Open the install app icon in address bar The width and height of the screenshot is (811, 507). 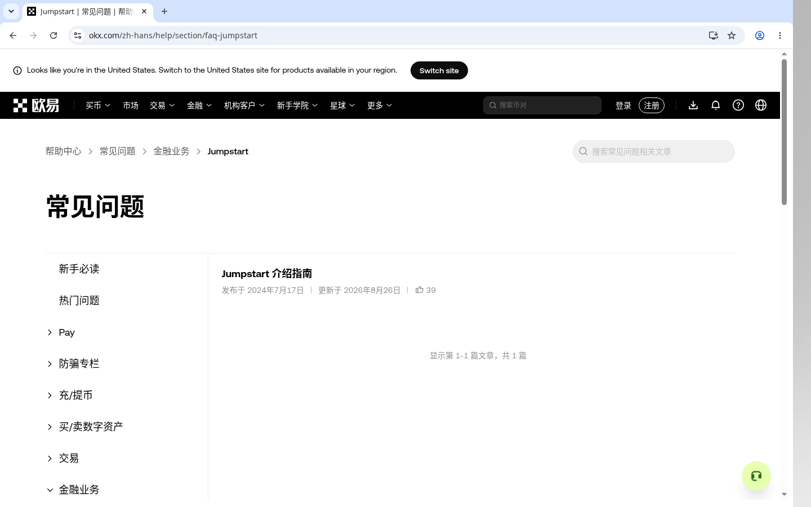tap(714, 35)
